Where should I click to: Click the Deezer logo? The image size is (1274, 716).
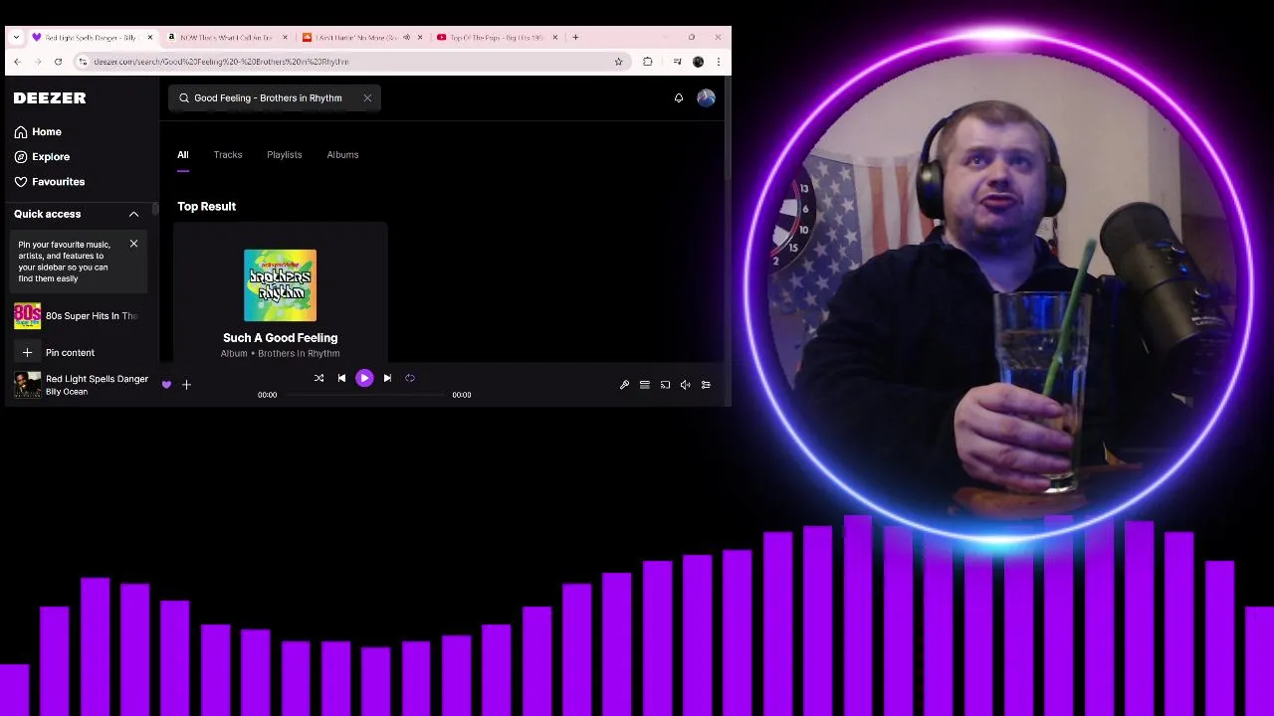[50, 97]
